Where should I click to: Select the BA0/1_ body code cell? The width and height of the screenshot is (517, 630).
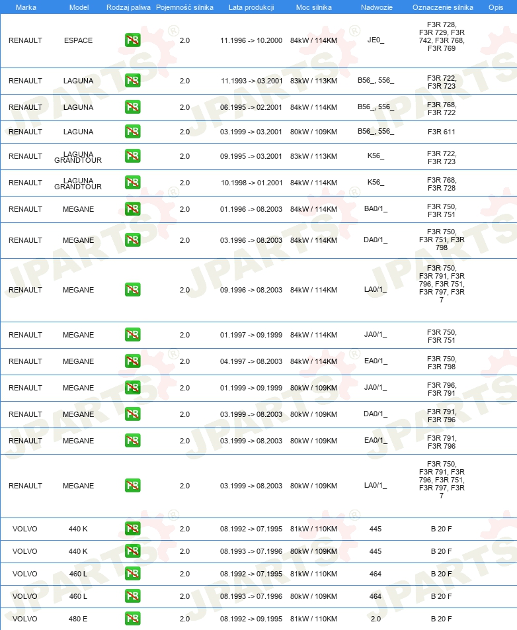pos(376,209)
